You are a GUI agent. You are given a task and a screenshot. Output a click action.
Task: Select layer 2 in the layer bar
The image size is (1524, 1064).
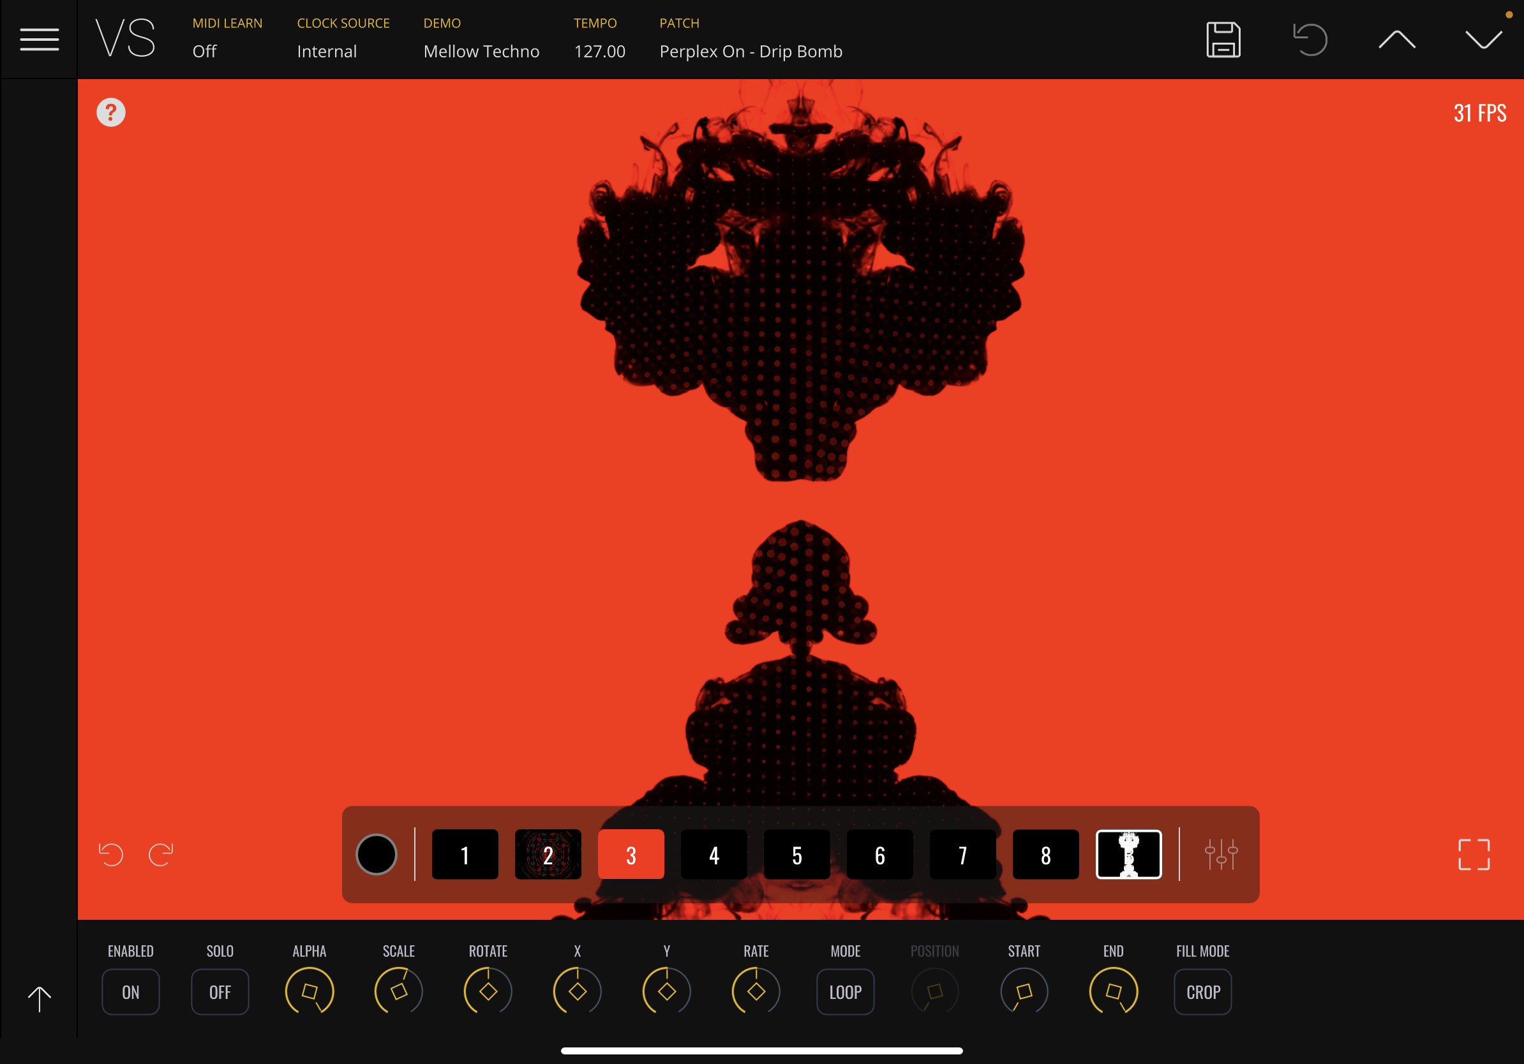(x=548, y=854)
